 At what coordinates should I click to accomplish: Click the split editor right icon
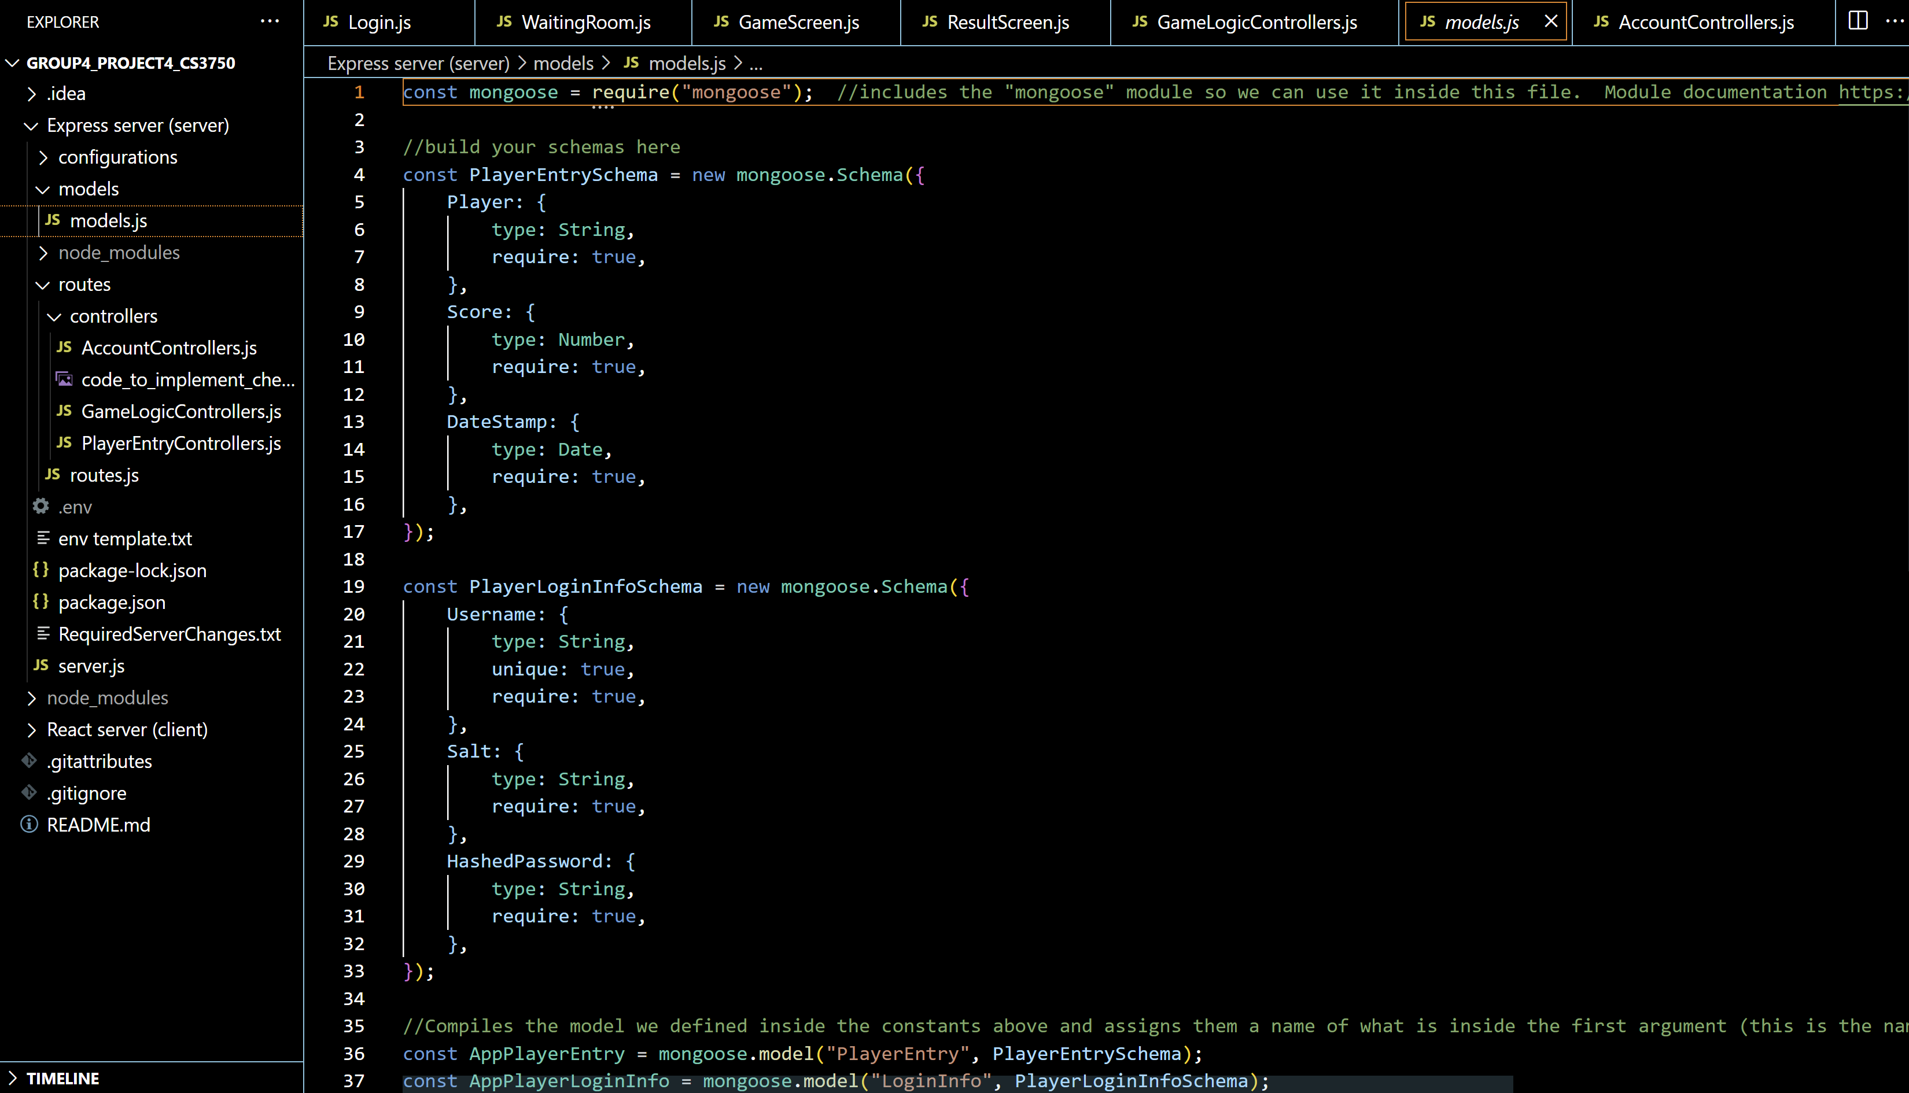[1858, 21]
